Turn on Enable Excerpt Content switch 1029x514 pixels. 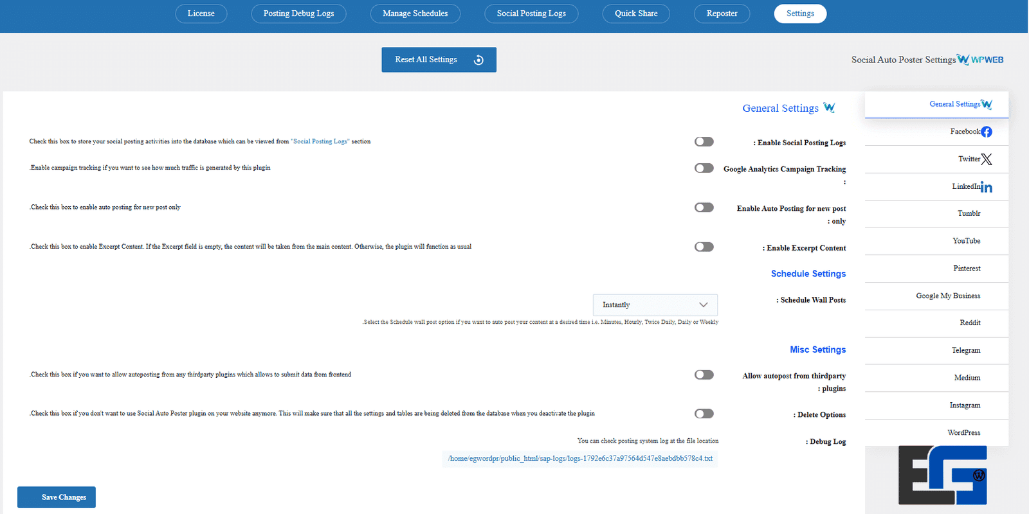704,247
